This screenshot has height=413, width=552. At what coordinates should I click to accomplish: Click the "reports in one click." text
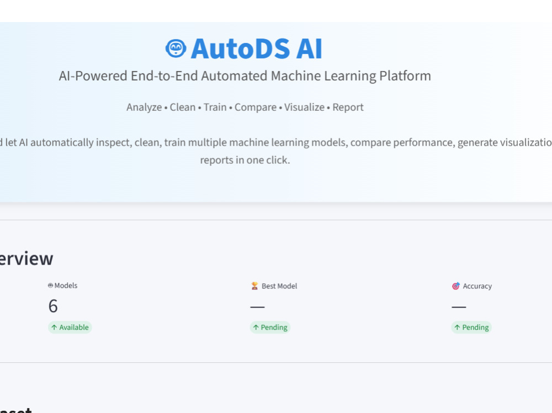[245, 160]
